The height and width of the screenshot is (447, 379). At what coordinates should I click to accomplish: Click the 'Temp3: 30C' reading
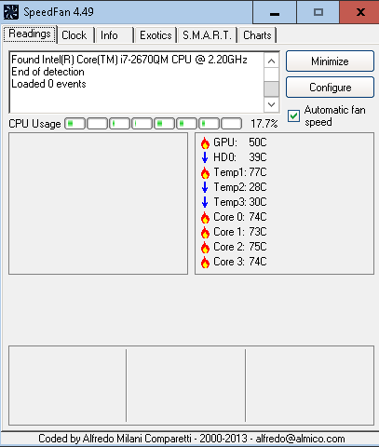click(x=240, y=202)
